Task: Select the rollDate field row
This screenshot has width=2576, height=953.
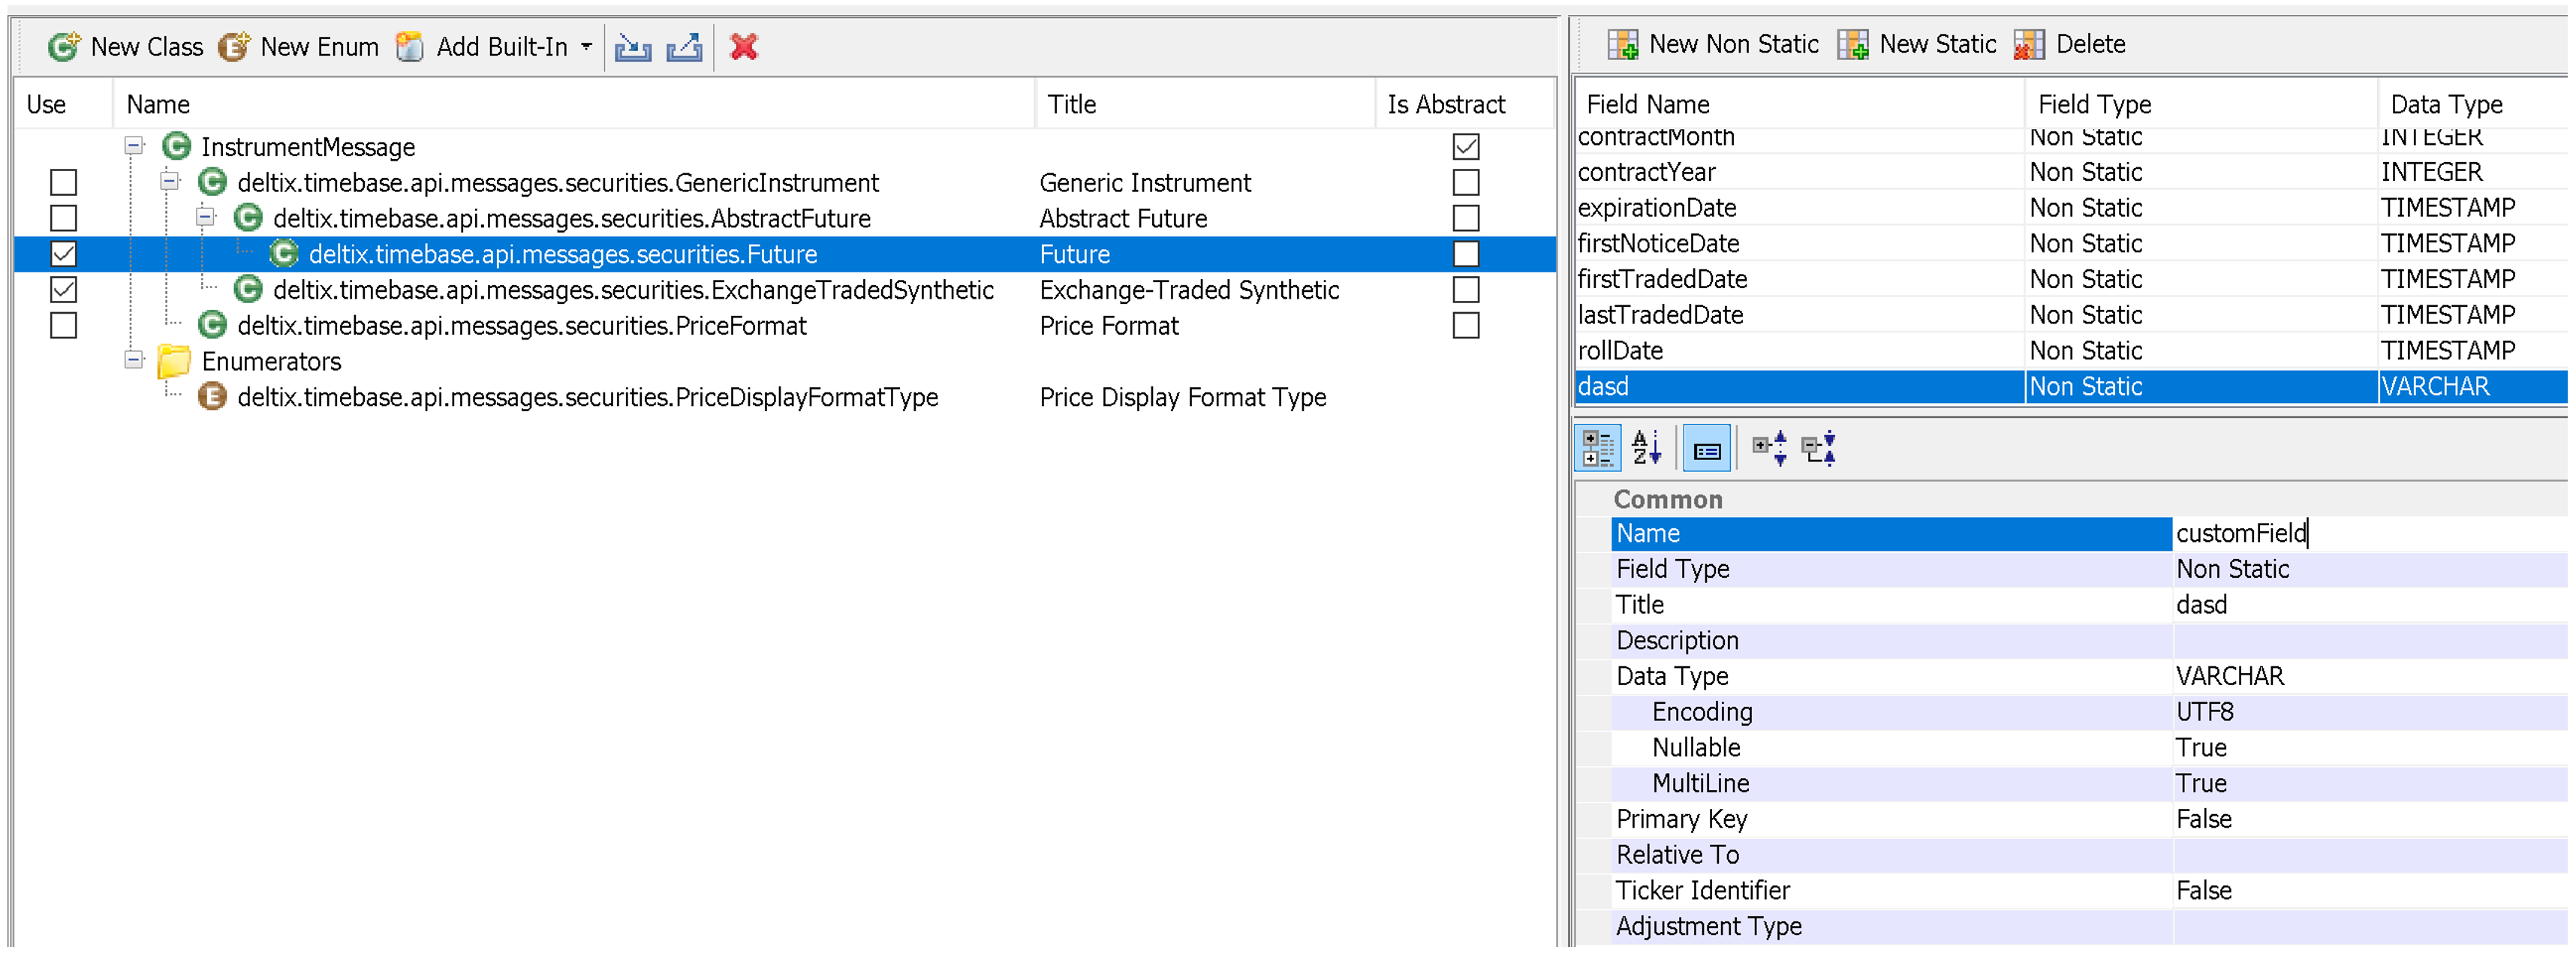Action: click(2071, 351)
